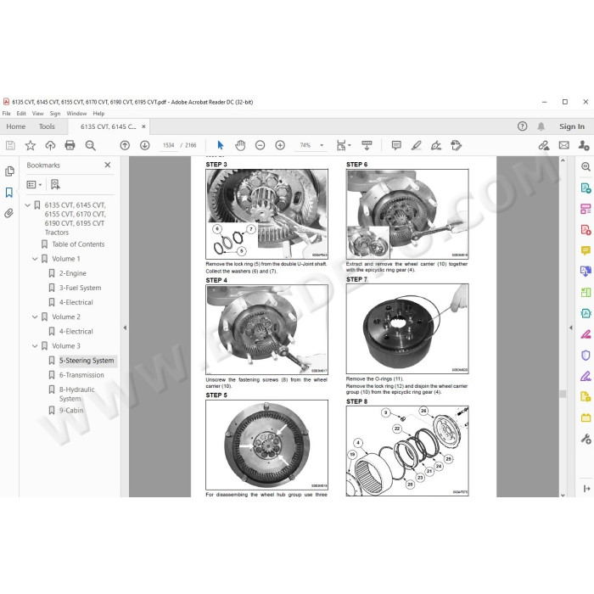Screen dimensions: 594x594
Task: Click the Save file icon
Action: point(10,145)
